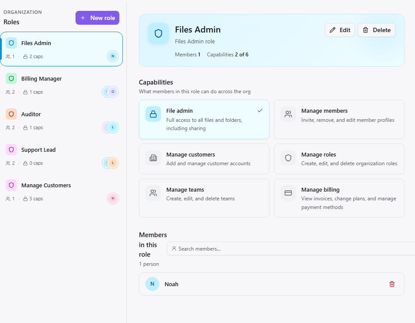Click the large shield icon in role header

pos(158,33)
